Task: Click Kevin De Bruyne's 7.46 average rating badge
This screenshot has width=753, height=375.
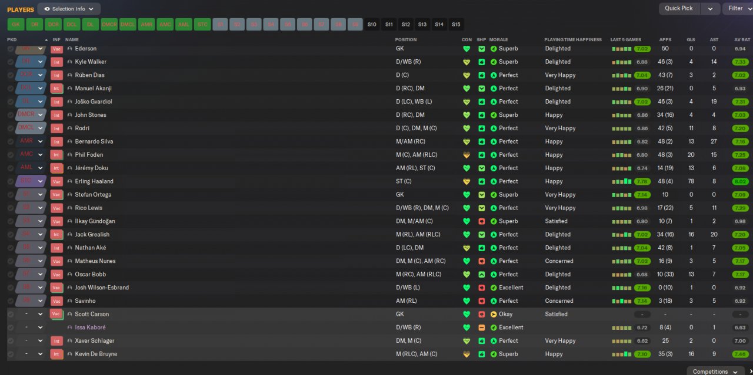Action: (x=740, y=354)
